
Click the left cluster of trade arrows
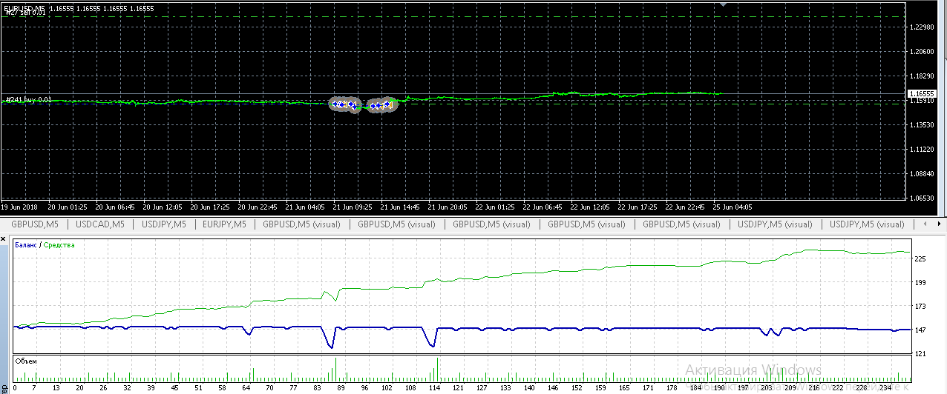pyautogui.click(x=344, y=104)
